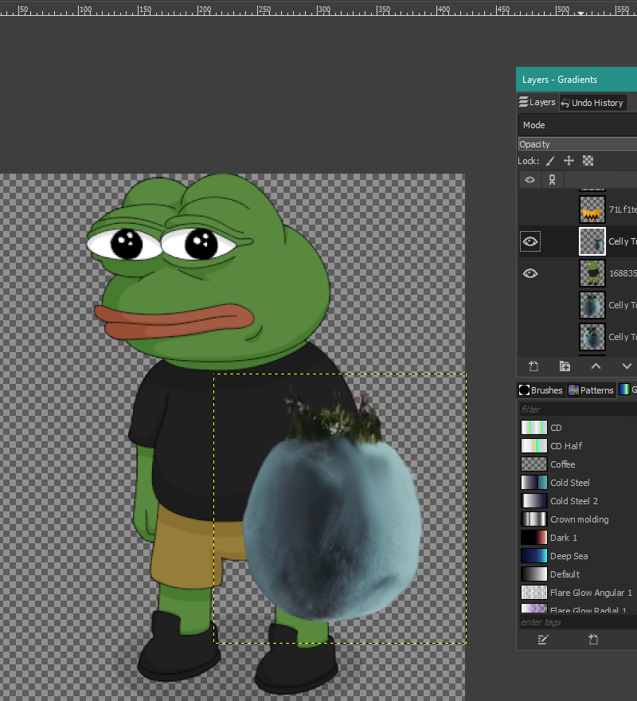Click the blue furry ball on the canvas

tap(333, 527)
